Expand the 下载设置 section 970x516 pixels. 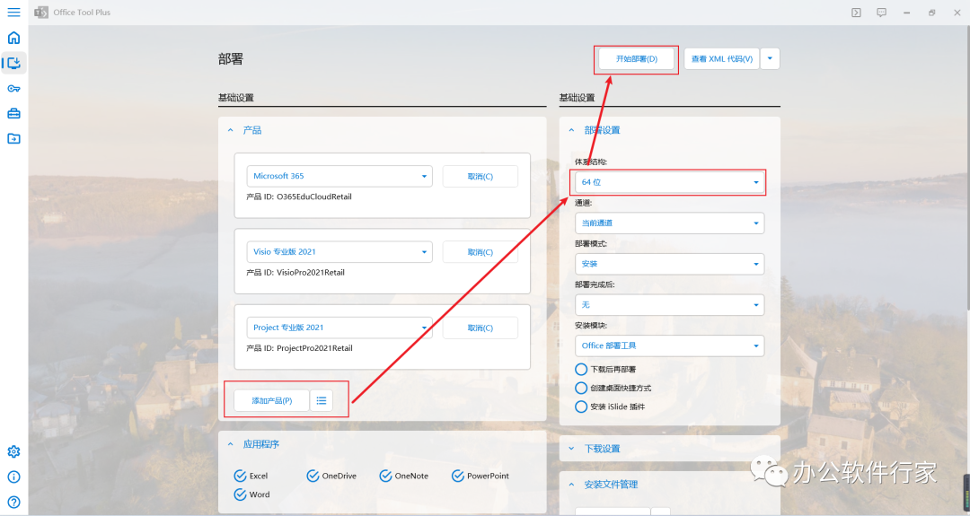click(571, 449)
